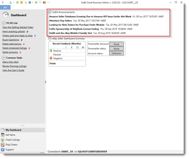Open the Looking for Beta Testers announcement
The image size is (189, 159).
click(77, 25)
